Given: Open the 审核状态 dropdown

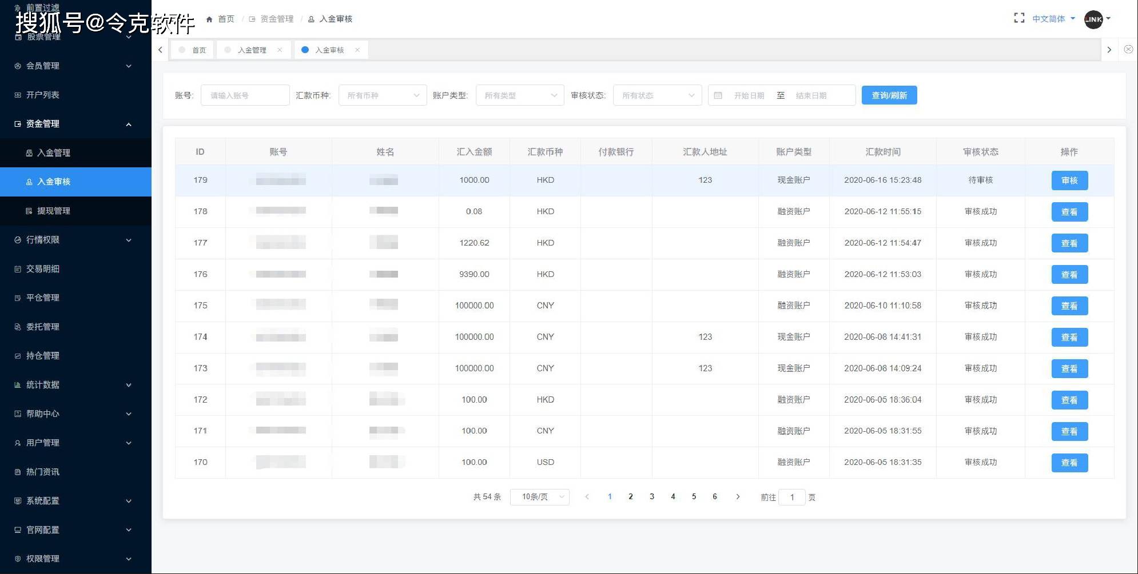Looking at the screenshot, I should 658,95.
